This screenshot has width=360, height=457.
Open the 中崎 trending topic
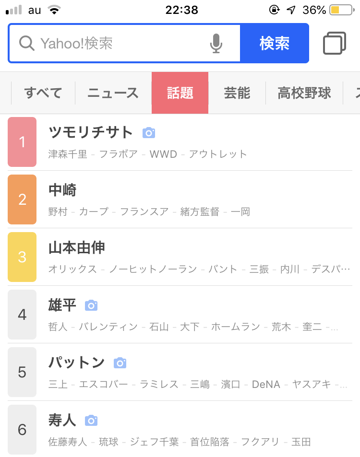click(x=62, y=190)
